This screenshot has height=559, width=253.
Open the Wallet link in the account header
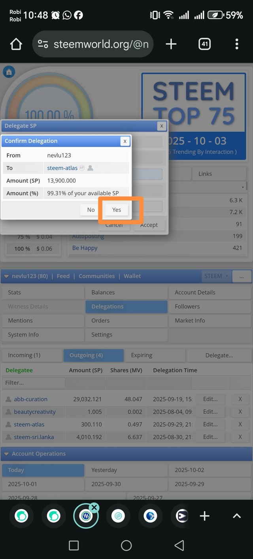(132, 276)
